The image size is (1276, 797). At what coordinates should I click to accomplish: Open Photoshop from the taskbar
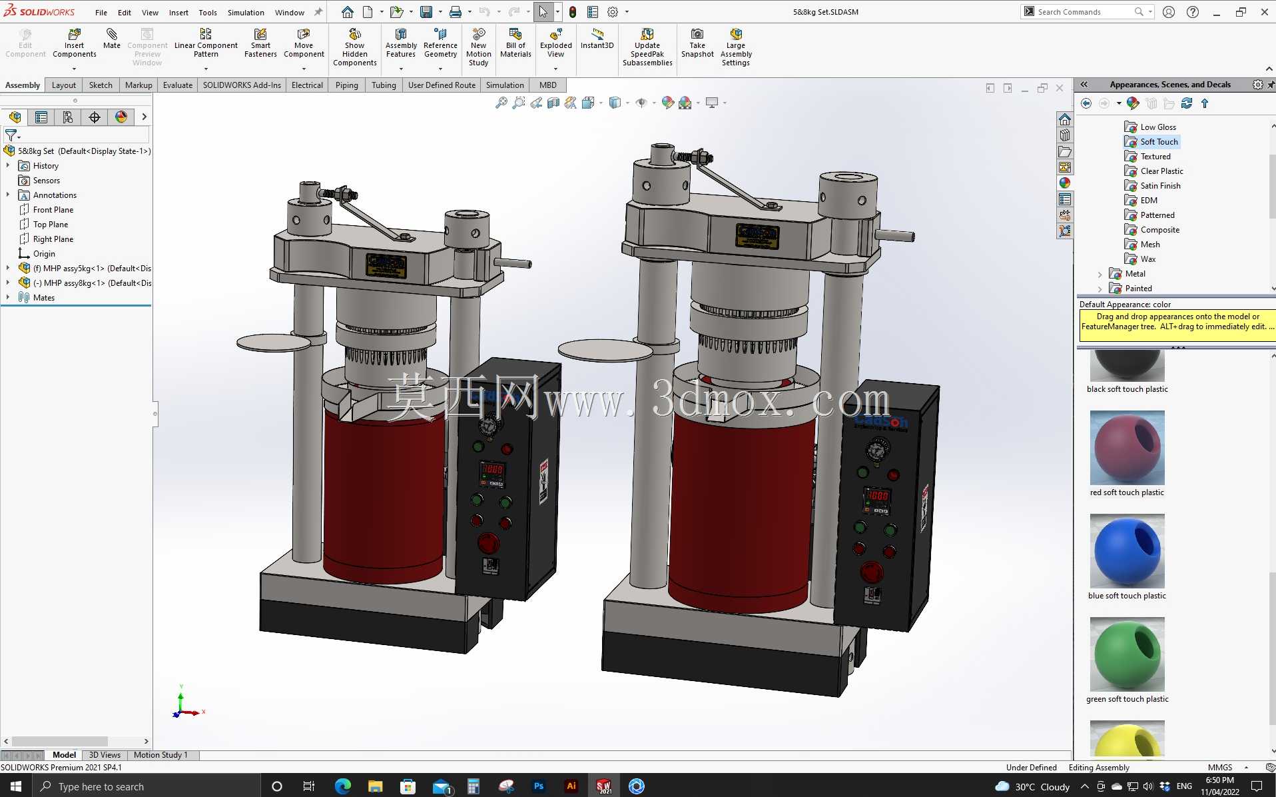point(539,786)
